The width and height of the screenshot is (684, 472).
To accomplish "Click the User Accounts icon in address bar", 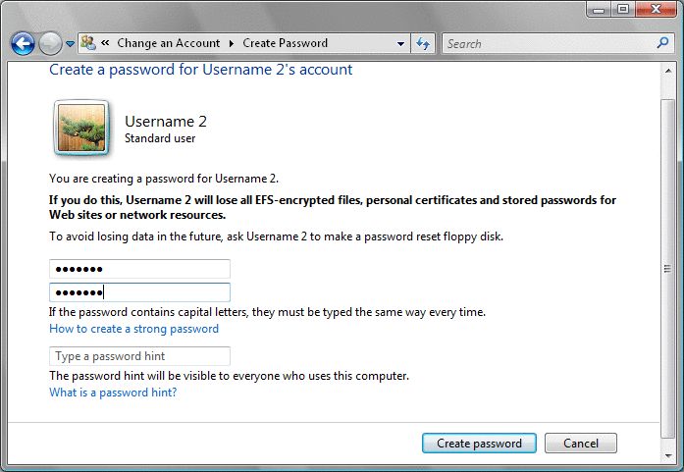I will point(88,43).
